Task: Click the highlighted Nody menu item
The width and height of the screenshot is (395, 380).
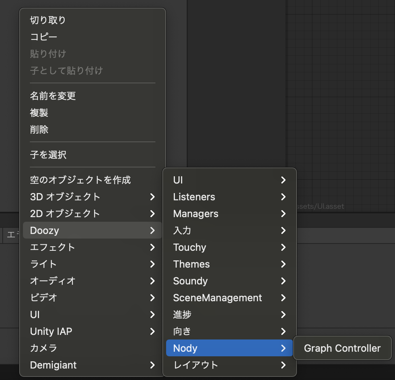Action: pos(230,348)
